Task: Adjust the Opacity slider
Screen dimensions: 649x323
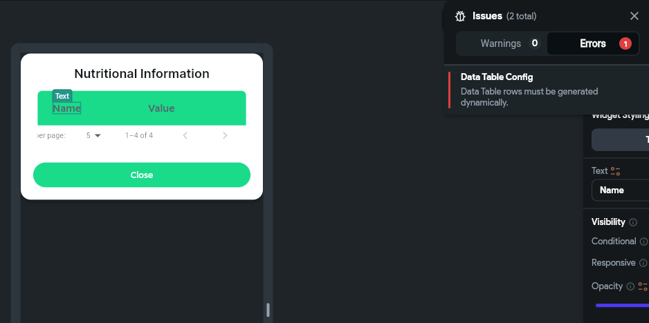Action: click(622, 305)
